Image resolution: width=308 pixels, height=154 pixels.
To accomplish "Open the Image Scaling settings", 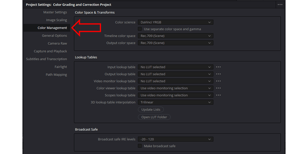I will 56,20.
